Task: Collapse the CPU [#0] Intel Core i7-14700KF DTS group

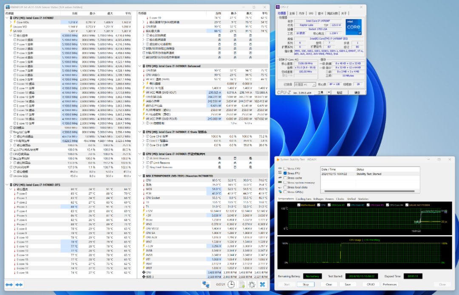Action: coord(7,185)
